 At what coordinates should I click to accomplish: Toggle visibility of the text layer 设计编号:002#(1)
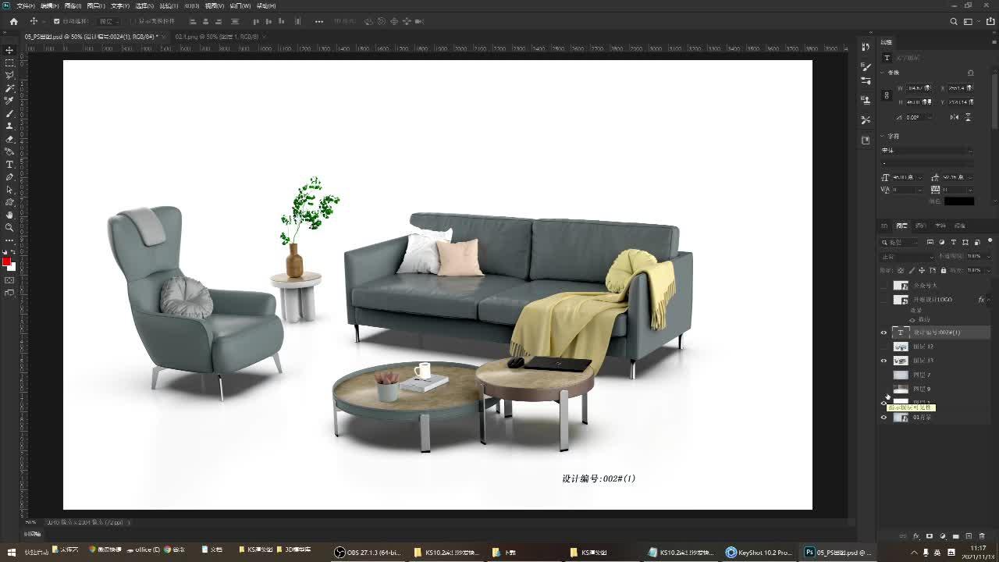pyautogui.click(x=883, y=333)
